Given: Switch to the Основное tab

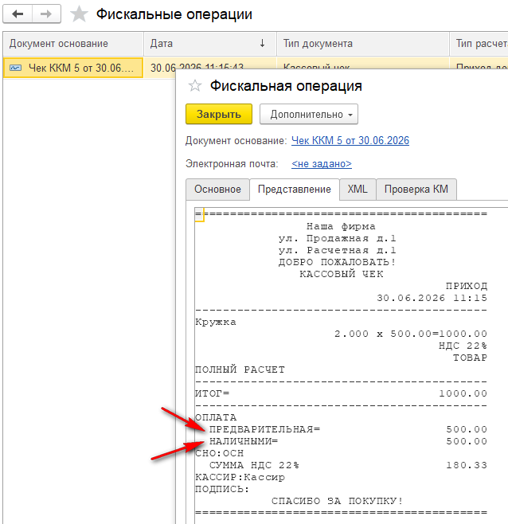Looking at the screenshot, I should 217,190.
